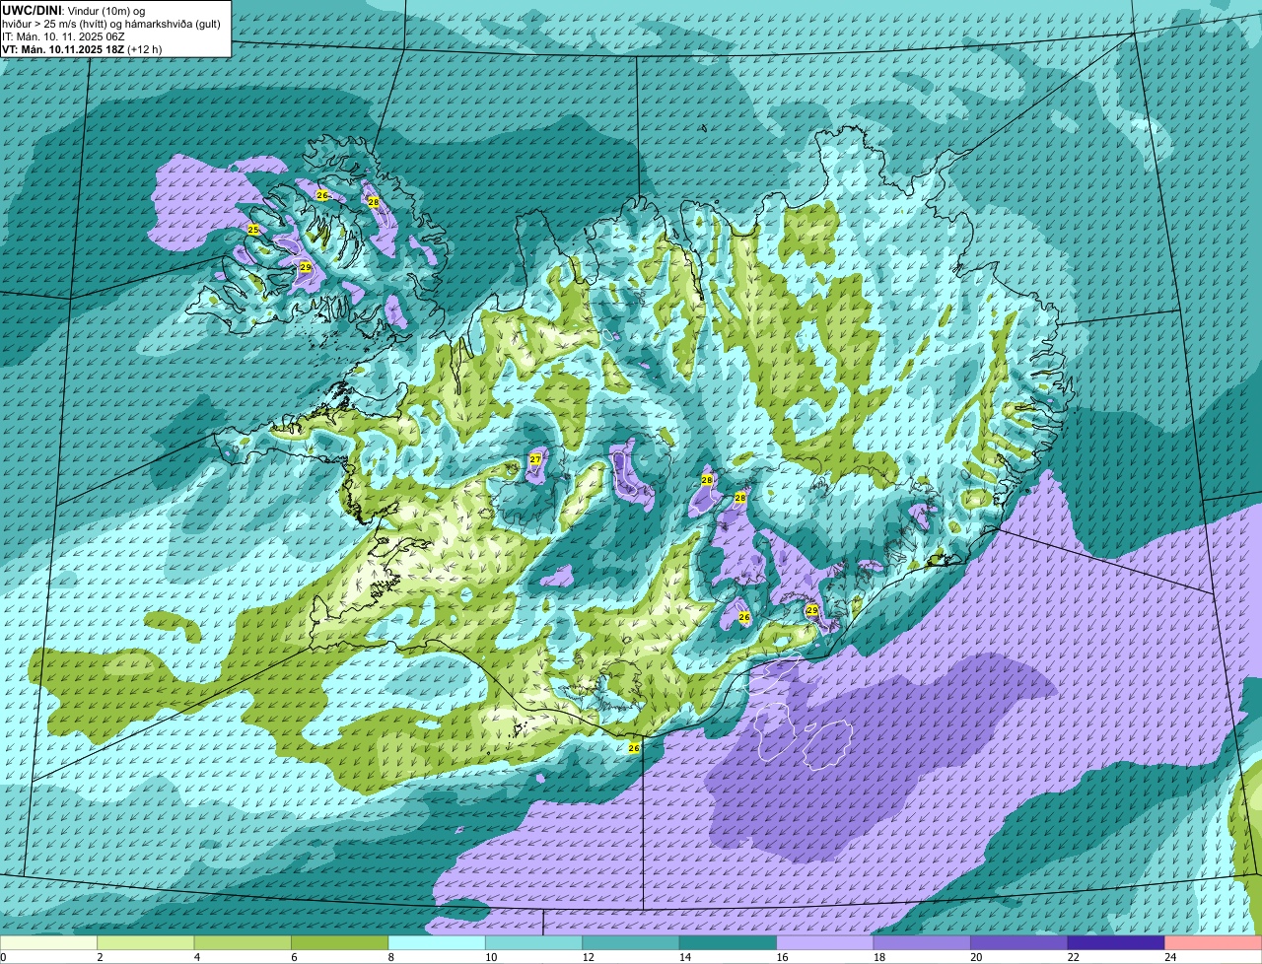Image resolution: width=1262 pixels, height=964 pixels.
Task: Pick the turquoise 10–12 m/s color swatch
Action: pyautogui.click(x=534, y=942)
